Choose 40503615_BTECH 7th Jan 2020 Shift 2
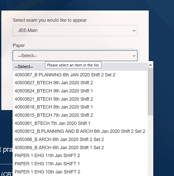Viewport: 174px width, 176px height. [80, 115]
